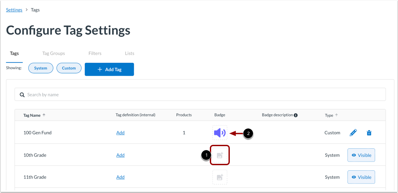The height and width of the screenshot is (193, 398).
Task: Click System type for 10th Grade
Action: (x=332, y=155)
